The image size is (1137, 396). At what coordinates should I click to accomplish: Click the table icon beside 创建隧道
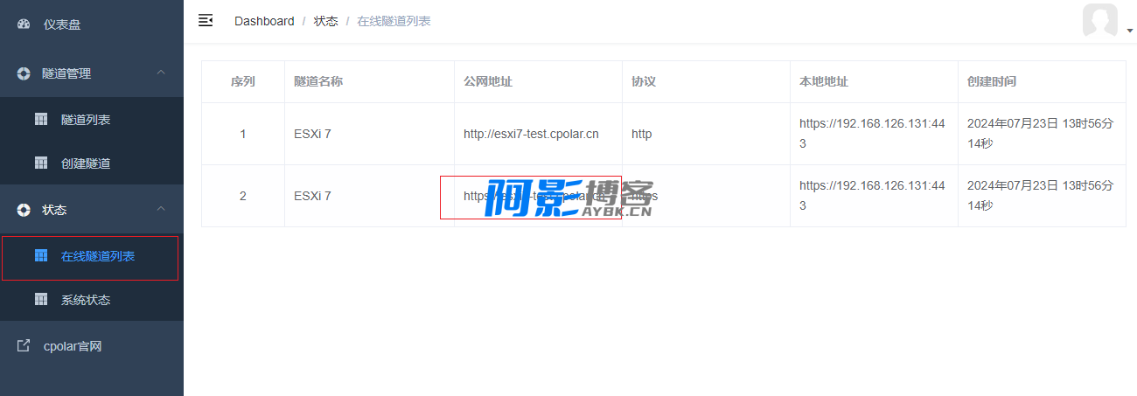click(x=41, y=163)
